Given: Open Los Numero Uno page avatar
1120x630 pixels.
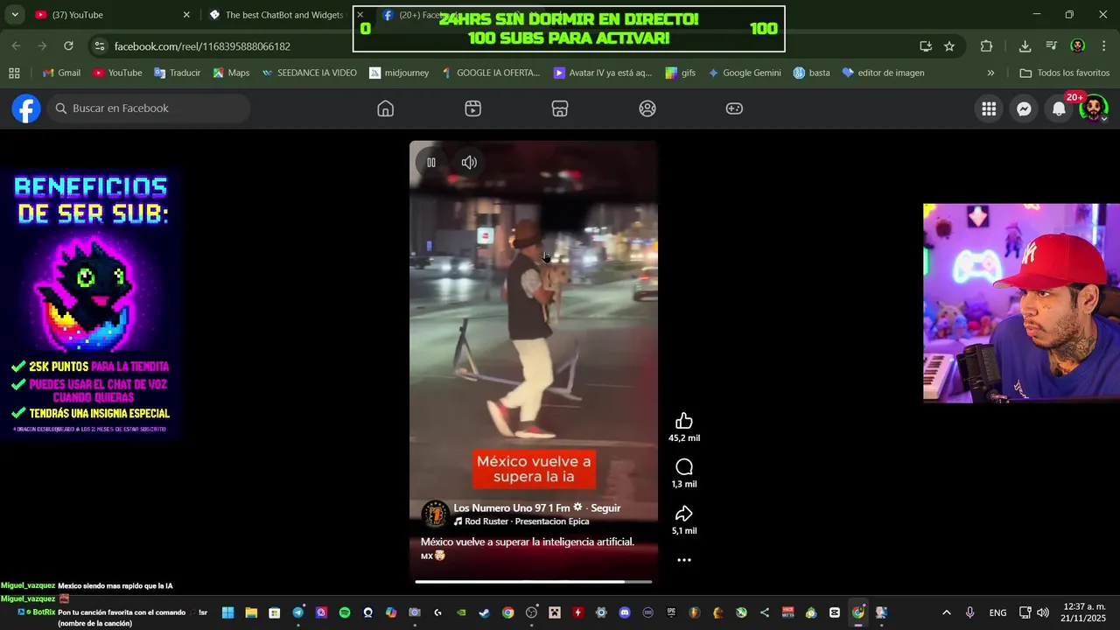Looking at the screenshot, I should 435,514.
